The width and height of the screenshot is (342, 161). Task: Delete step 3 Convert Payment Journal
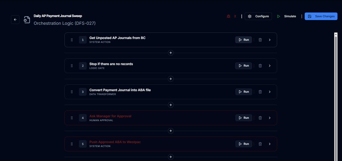click(260, 92)
